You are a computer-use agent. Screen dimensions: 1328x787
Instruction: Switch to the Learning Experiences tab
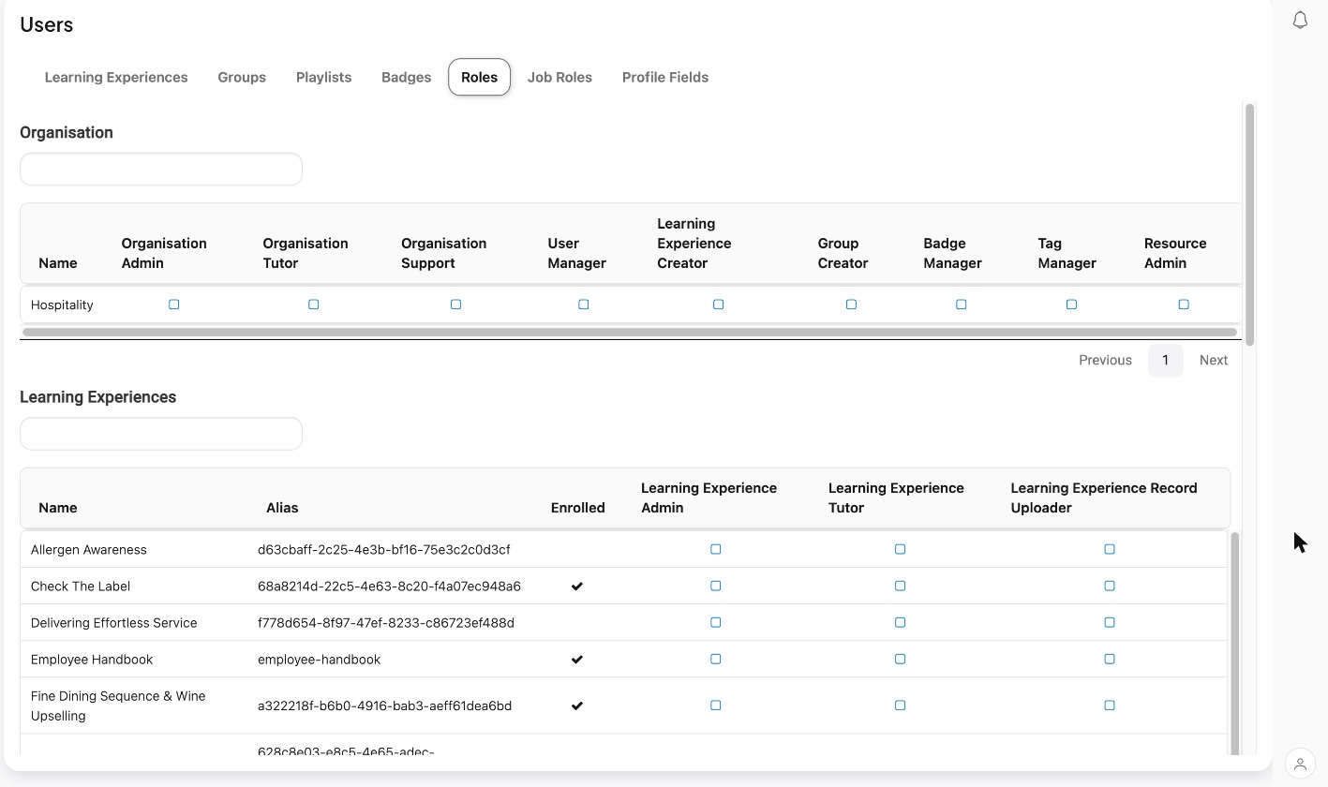[116, 77]
